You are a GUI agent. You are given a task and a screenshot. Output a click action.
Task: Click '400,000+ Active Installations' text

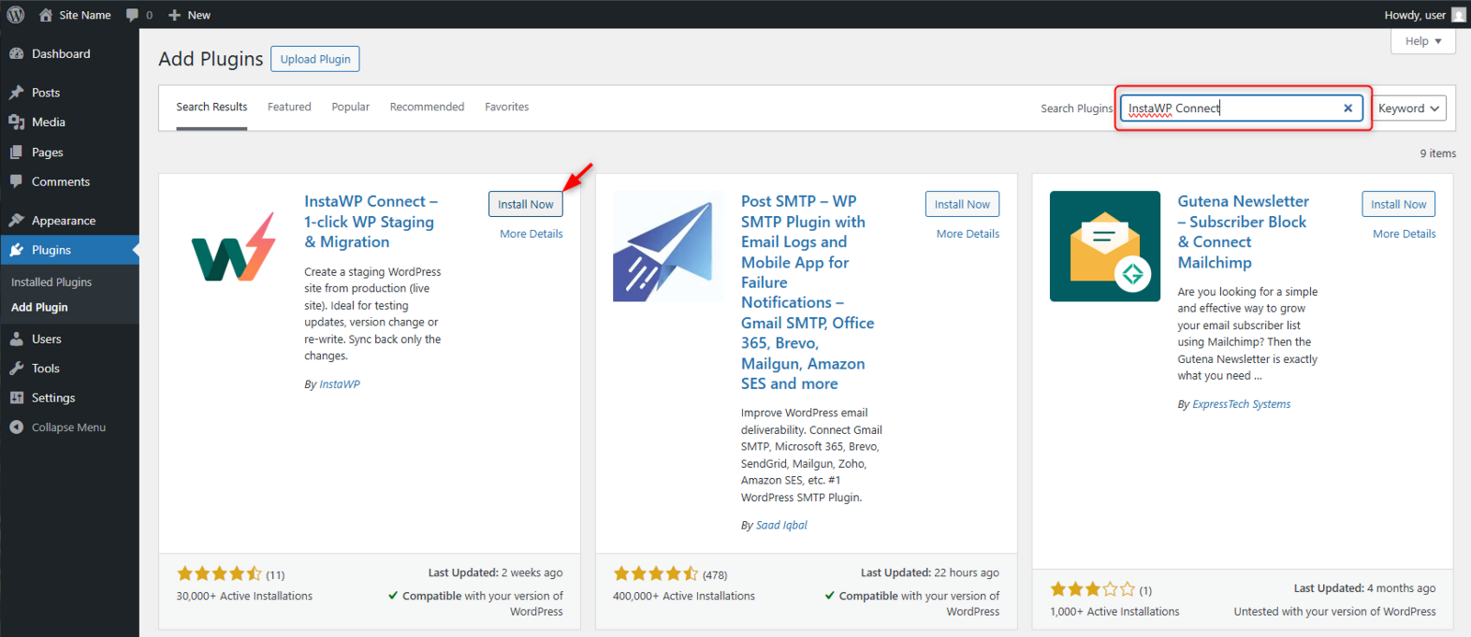684,597
